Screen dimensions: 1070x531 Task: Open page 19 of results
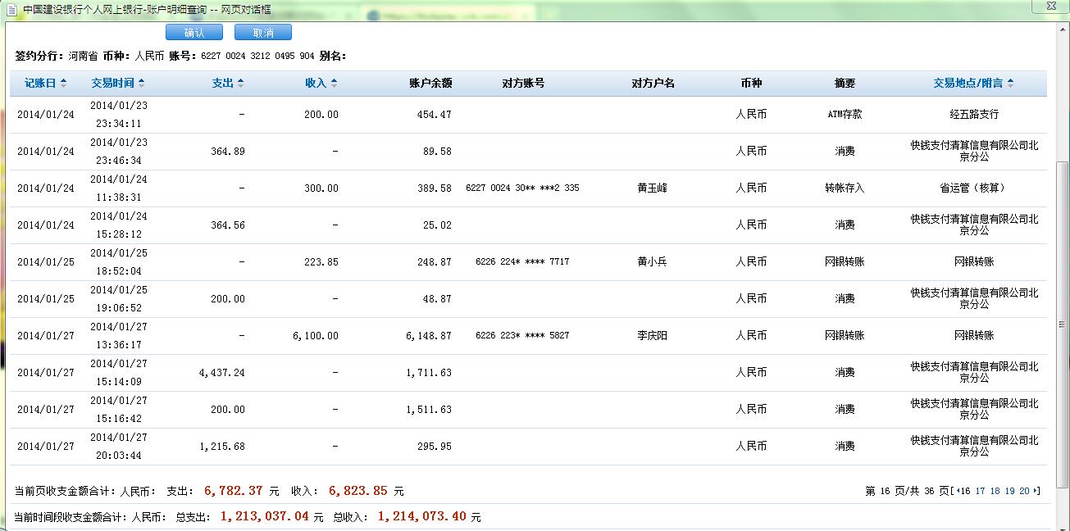pos(1009,491)
